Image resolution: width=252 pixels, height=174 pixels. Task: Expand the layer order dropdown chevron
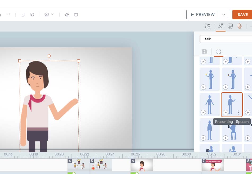[52, 15]
